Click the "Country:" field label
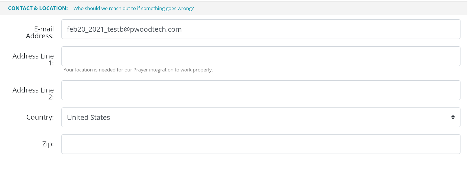Screen dimensions: 470x170 [x=40, y=117]
